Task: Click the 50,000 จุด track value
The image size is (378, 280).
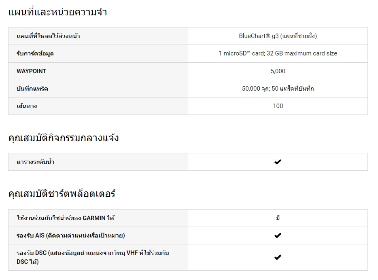Action: pyautogui.click(x=278, y=89)
